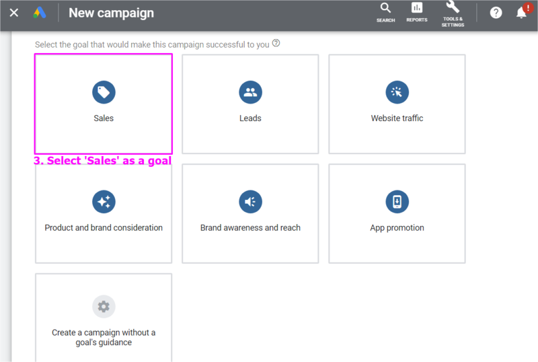Open the Help question mark icon
538x362 pixels.
point(496,13)
